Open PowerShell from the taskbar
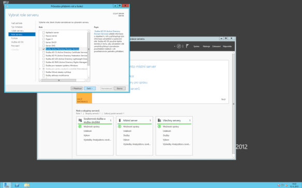The height and width of the screenshot is (188, 302). tap(17, 185)
